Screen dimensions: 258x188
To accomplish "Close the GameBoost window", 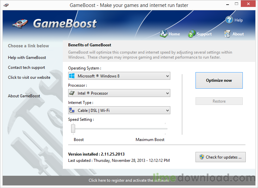I will click(x=248, y=4).
